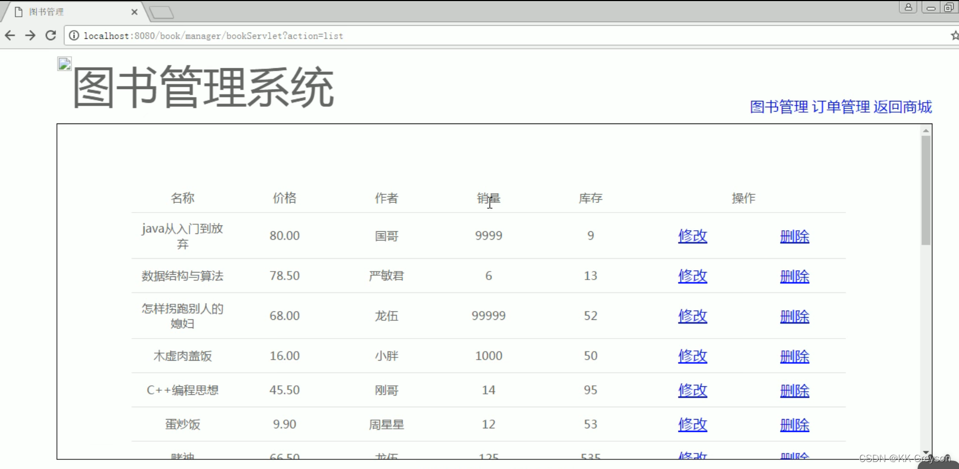View site info icon in address bar

coord(74,35)
